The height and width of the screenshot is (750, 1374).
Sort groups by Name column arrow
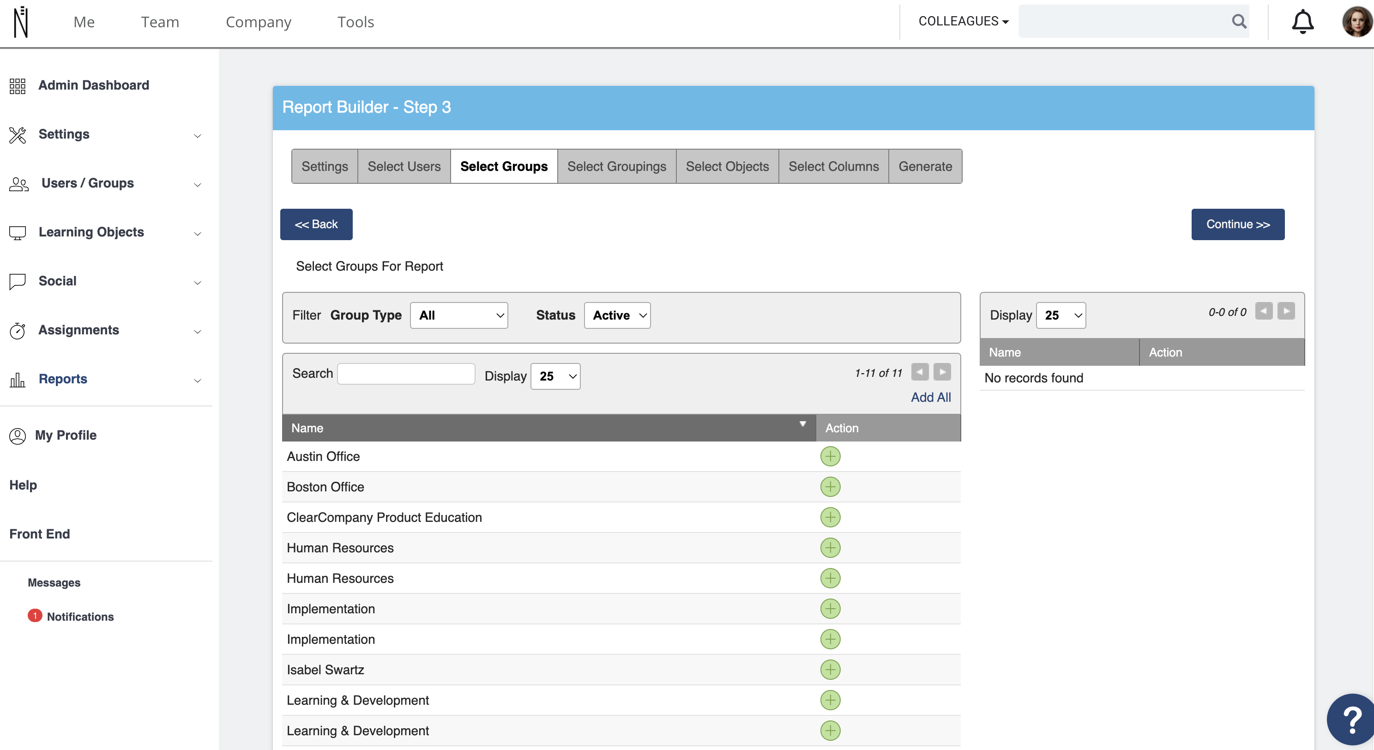[802, 424]
